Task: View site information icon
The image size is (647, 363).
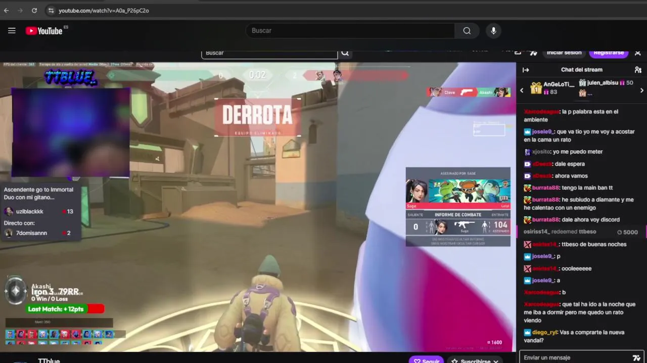Action: click(x=51, y=10)
